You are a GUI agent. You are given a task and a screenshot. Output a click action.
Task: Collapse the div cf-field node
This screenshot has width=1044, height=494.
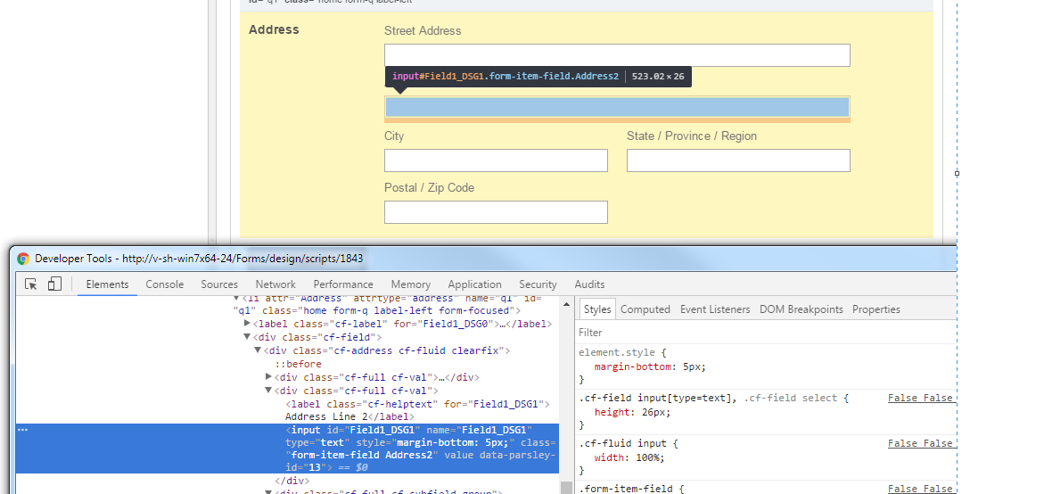[248, 337]
